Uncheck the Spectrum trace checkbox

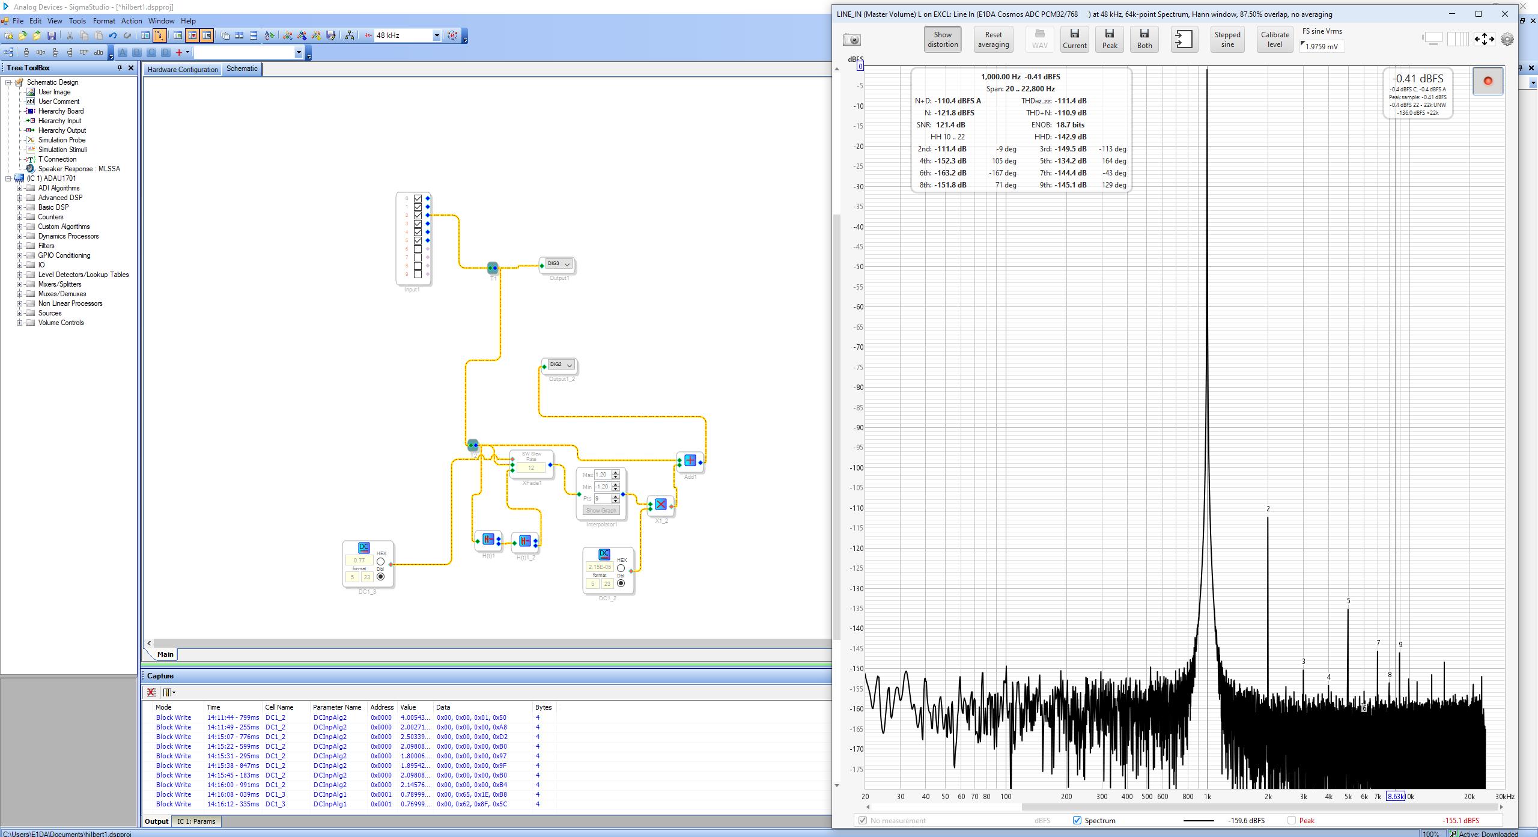pos(1077,820)
